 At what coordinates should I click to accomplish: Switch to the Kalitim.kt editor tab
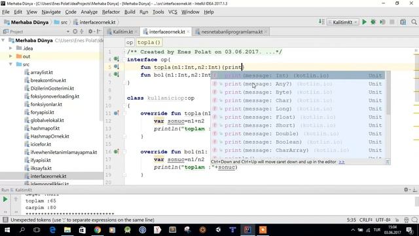click(122, 31)
